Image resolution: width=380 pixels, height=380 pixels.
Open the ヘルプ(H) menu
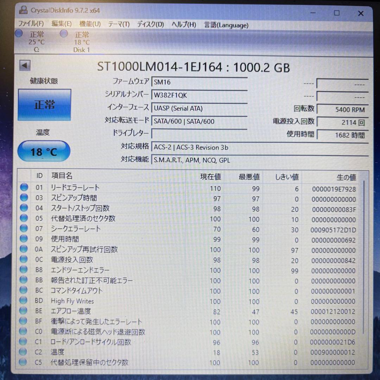coord(184,25)
